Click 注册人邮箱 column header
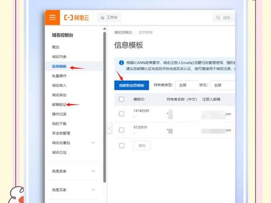 tap(211, 99)
